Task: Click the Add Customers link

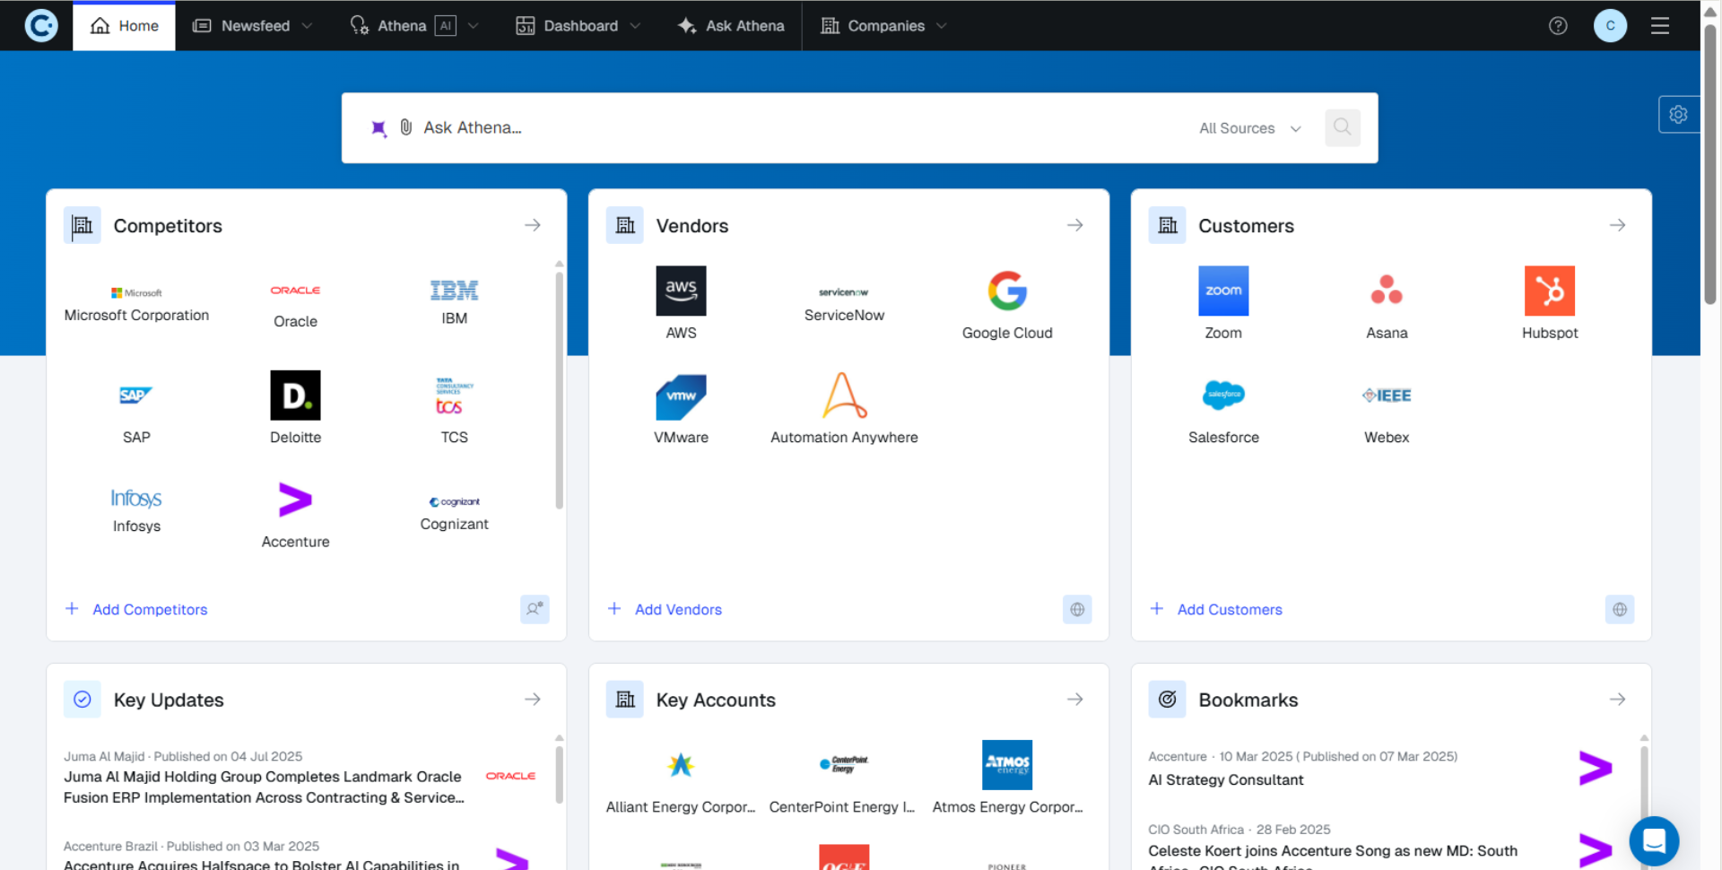Action: click(x=1229, y=610)
